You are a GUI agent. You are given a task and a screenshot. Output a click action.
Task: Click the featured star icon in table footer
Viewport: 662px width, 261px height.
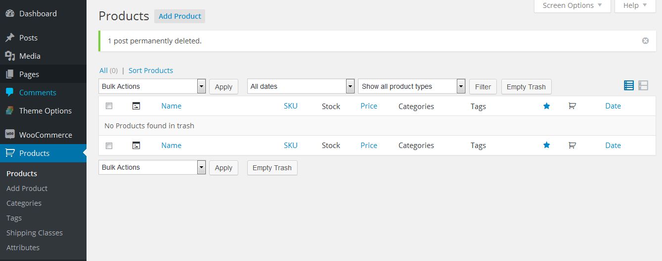(546, 146)
